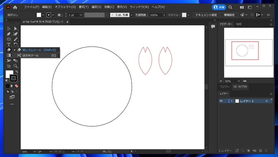The image size is (278, 157).
Task: Open オブジェクト(O) menu
Action: point(65,7)
